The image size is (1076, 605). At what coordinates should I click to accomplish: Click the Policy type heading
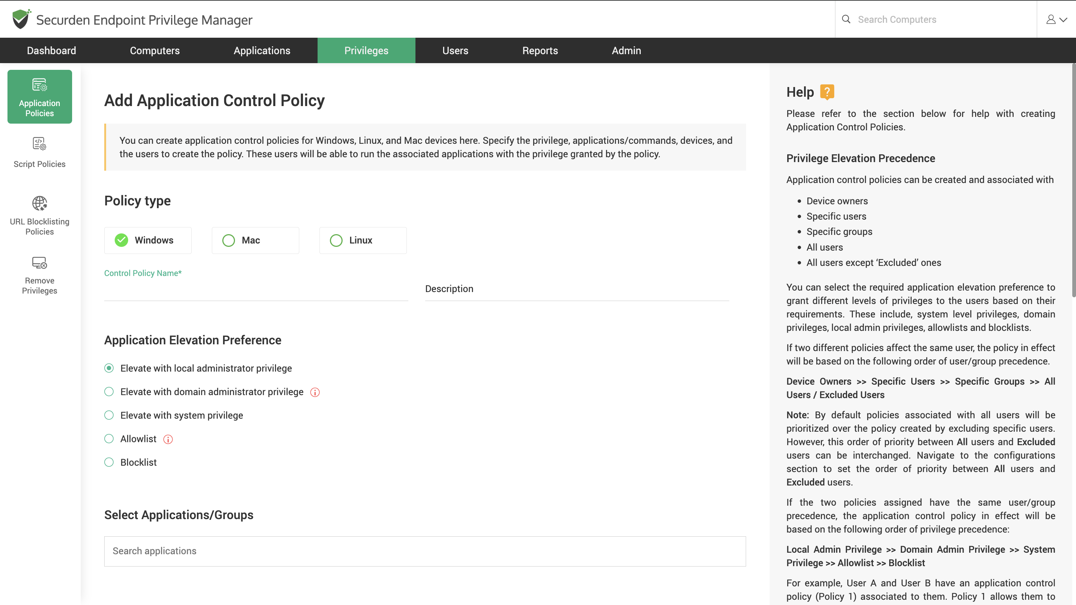click(137, 201)
